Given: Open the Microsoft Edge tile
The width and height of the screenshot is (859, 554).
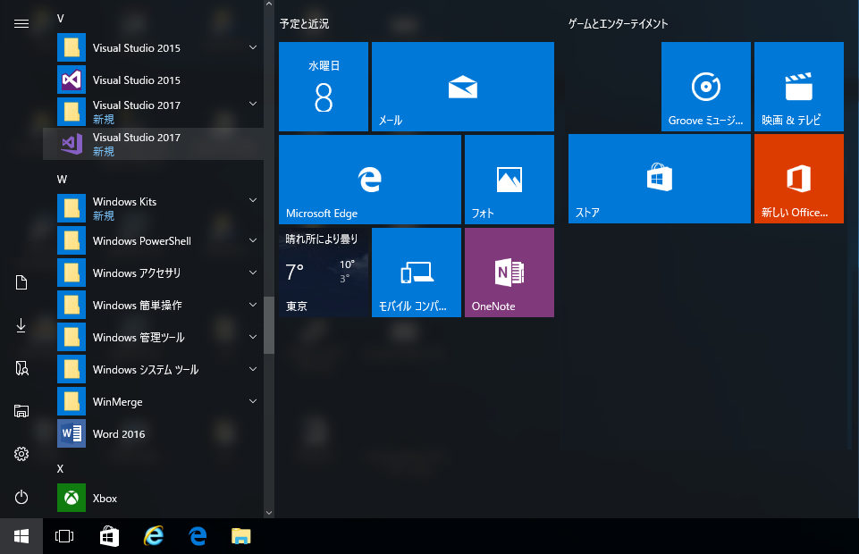Looking at the screenshot, I should [370, 180].
